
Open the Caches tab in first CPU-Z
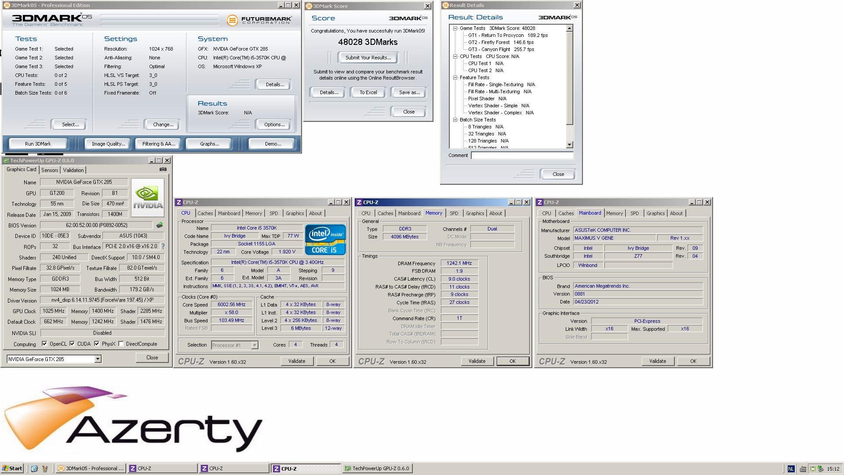205,213
